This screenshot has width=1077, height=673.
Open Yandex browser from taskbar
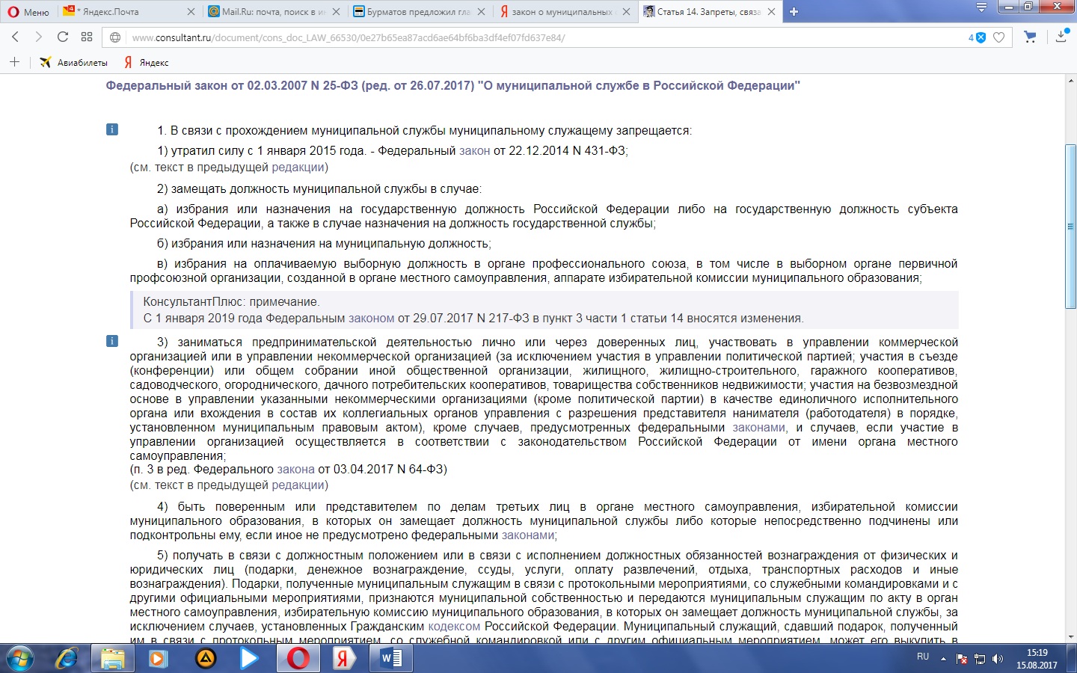pos(345,659)
